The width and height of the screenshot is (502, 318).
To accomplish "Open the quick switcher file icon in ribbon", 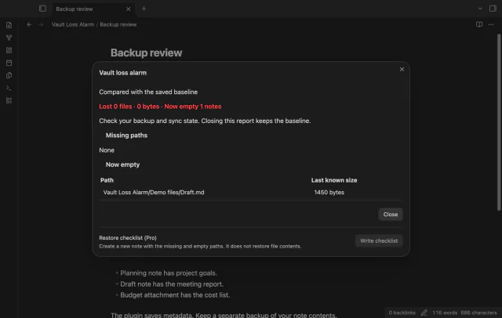I will coord(9,25).
